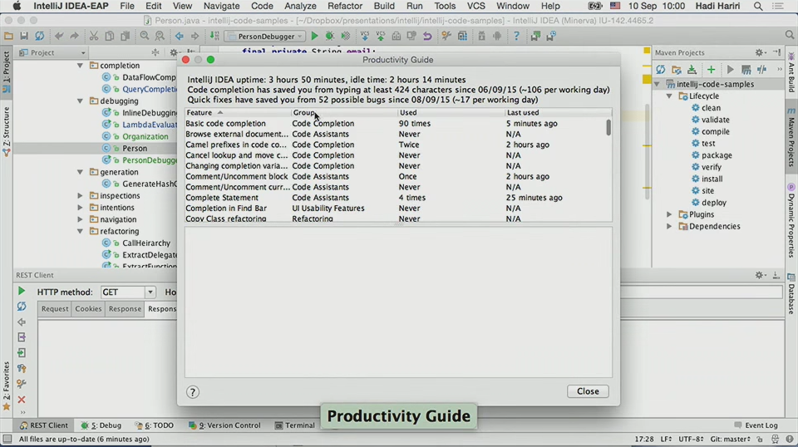Close the Productivity Guide dialog
Image resolution: width=798 pixels, height=447 pixels.
(588, 391)
